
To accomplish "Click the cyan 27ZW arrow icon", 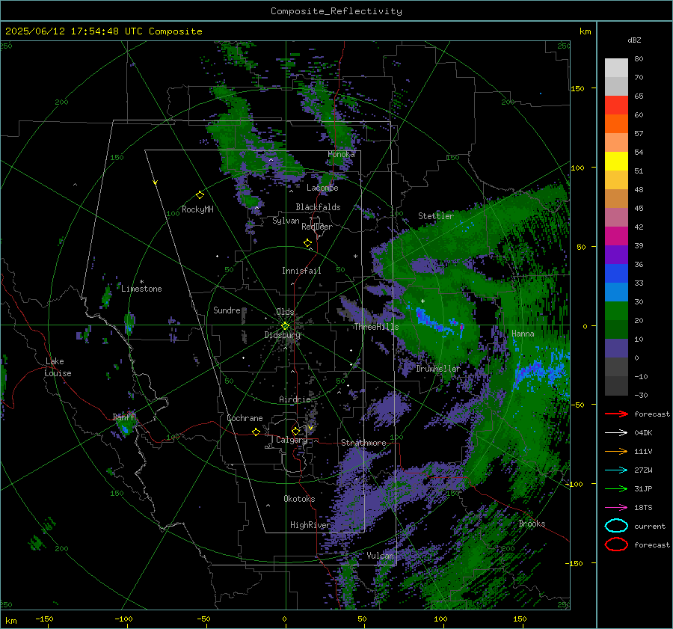I will (616, 470).
